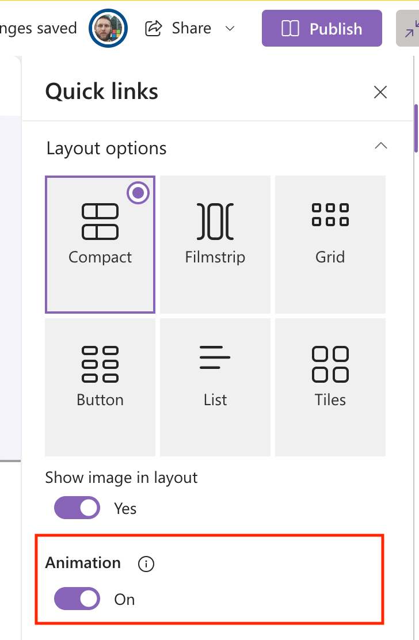
Task: Toggle Show image in layout switch
Action: [x=77, y=508]
